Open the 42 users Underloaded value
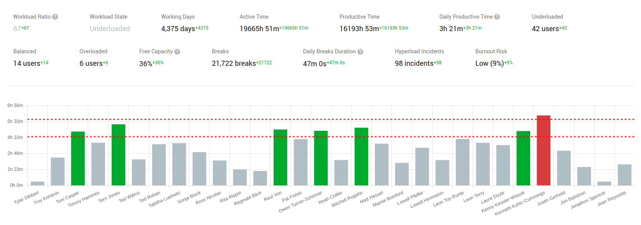The width and height of the screenshot is (641, 225). 545,29
